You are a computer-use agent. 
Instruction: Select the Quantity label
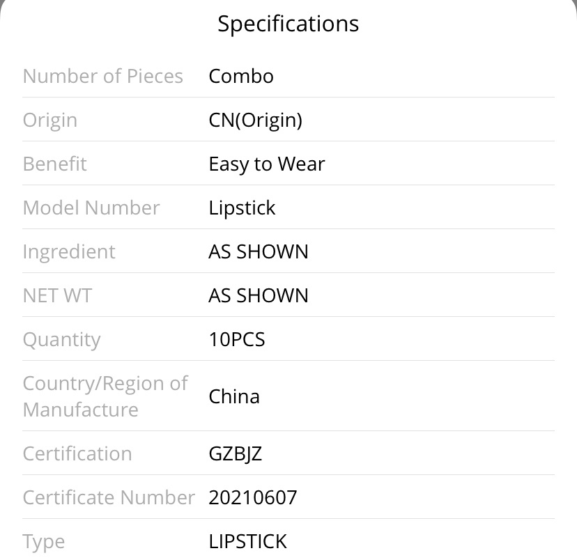tap(62, 340)
